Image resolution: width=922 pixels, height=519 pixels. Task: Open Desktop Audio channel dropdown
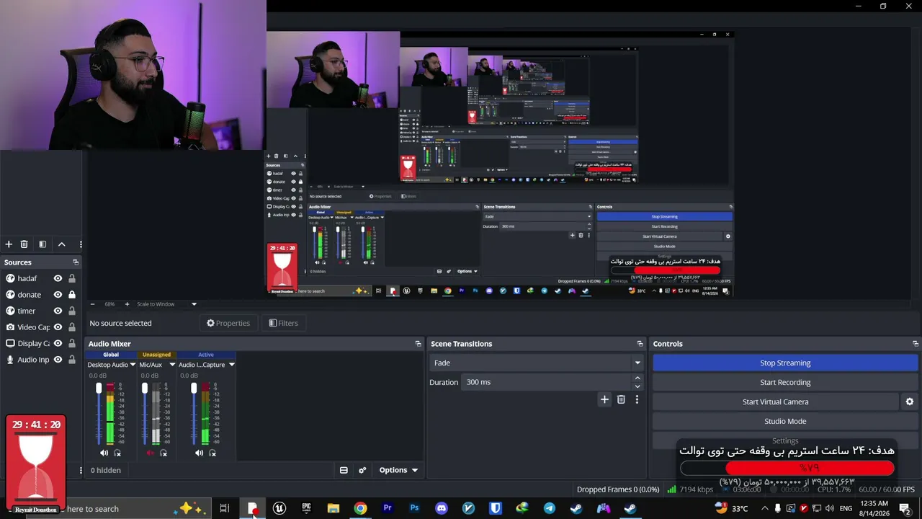point(133,365)
